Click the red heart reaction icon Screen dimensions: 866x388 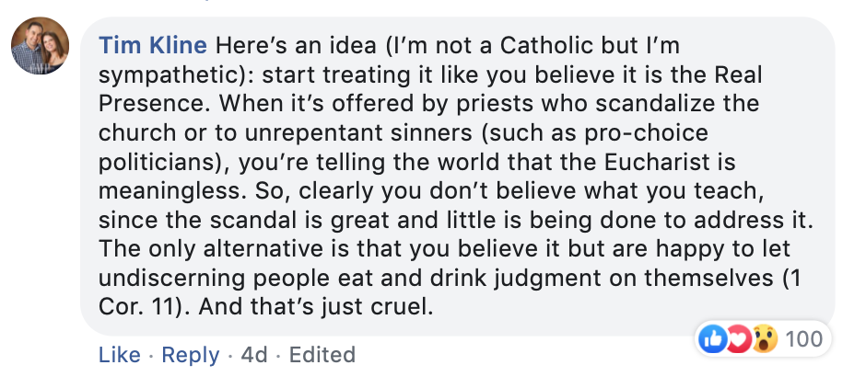737,339
